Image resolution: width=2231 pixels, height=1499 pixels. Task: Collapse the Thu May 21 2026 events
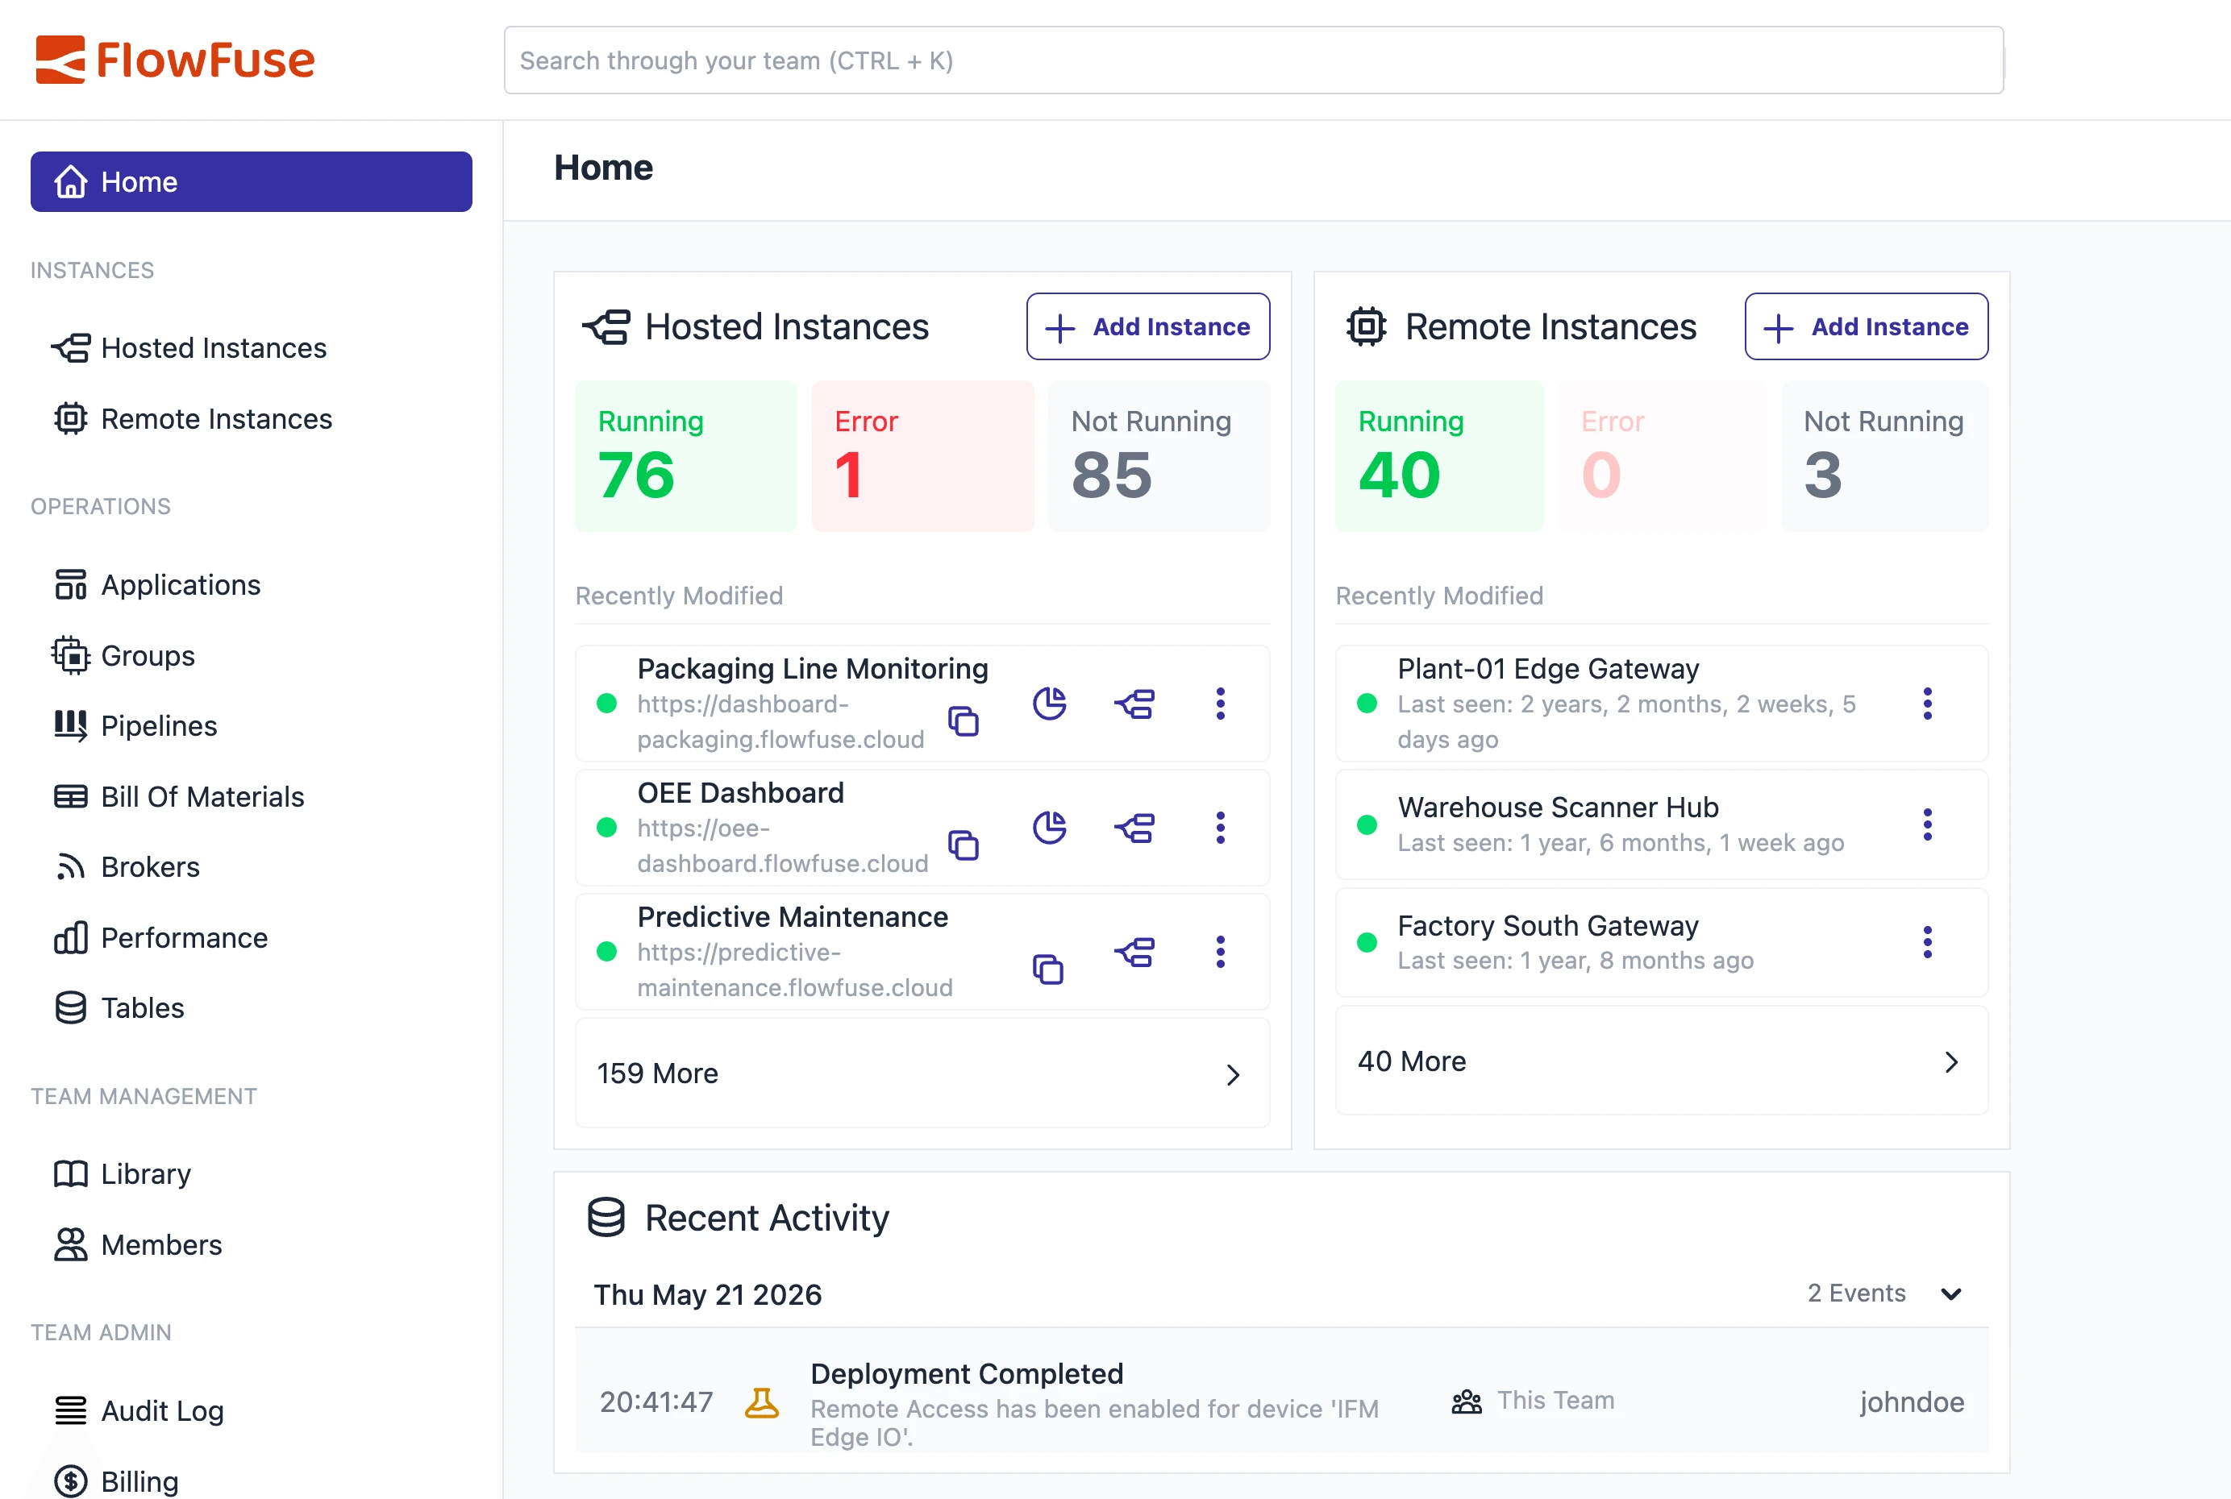click(x=1950, y=1294)
